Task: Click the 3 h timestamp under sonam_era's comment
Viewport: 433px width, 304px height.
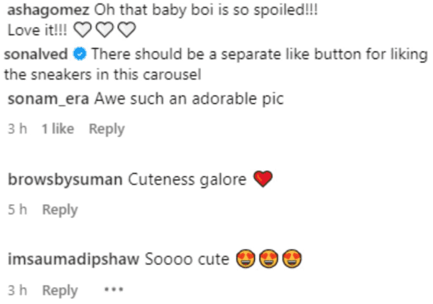Action: pyautogui.click(x=18, y=129)
